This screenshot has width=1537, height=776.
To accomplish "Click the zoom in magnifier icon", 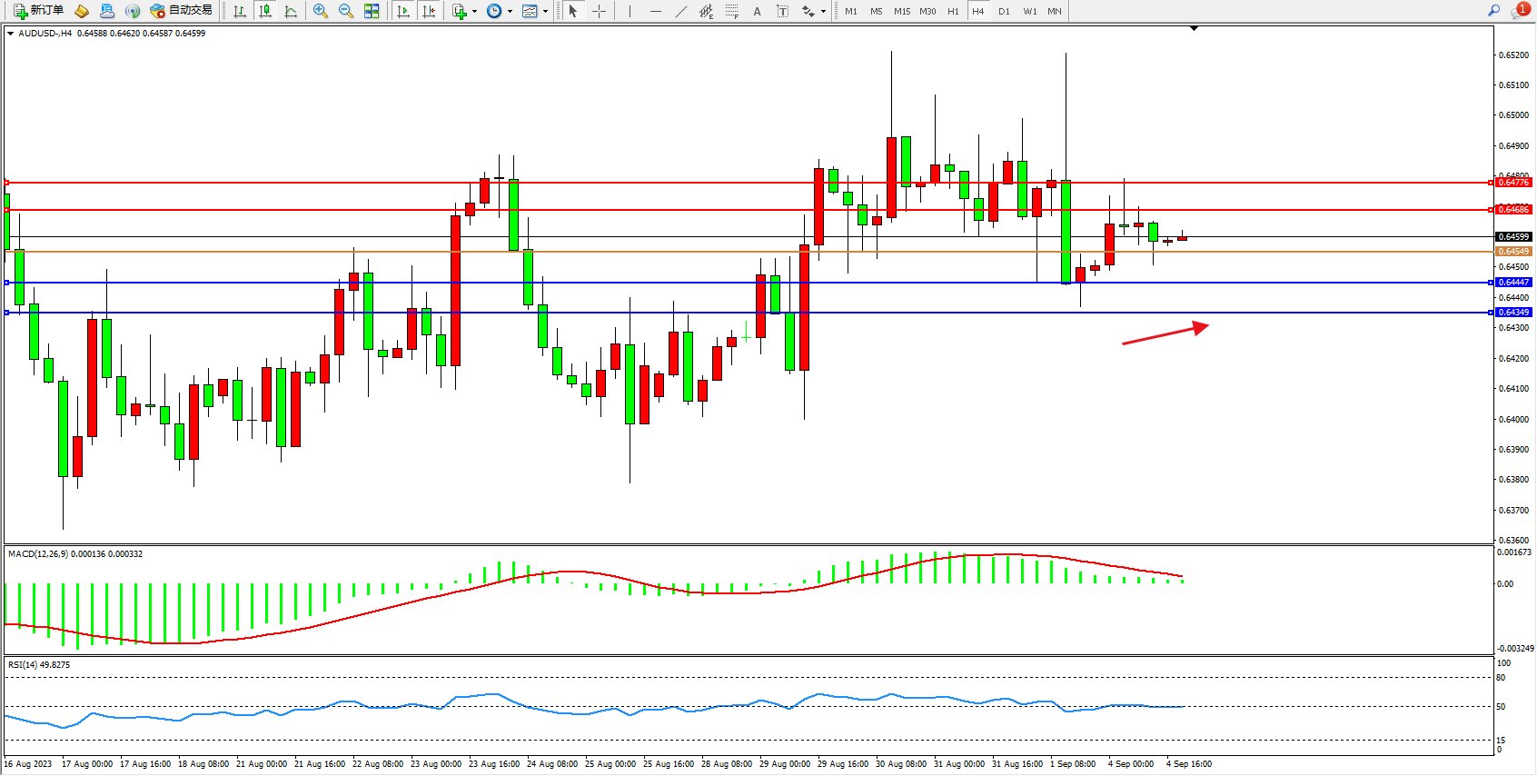I will (x=320, y=11).
